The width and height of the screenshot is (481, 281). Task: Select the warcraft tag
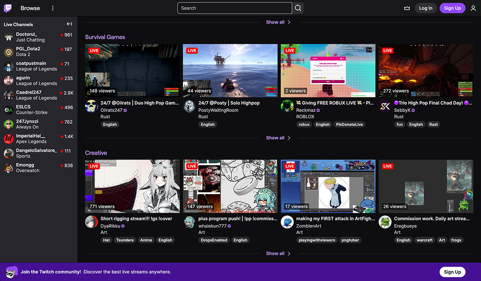[424, 240]
